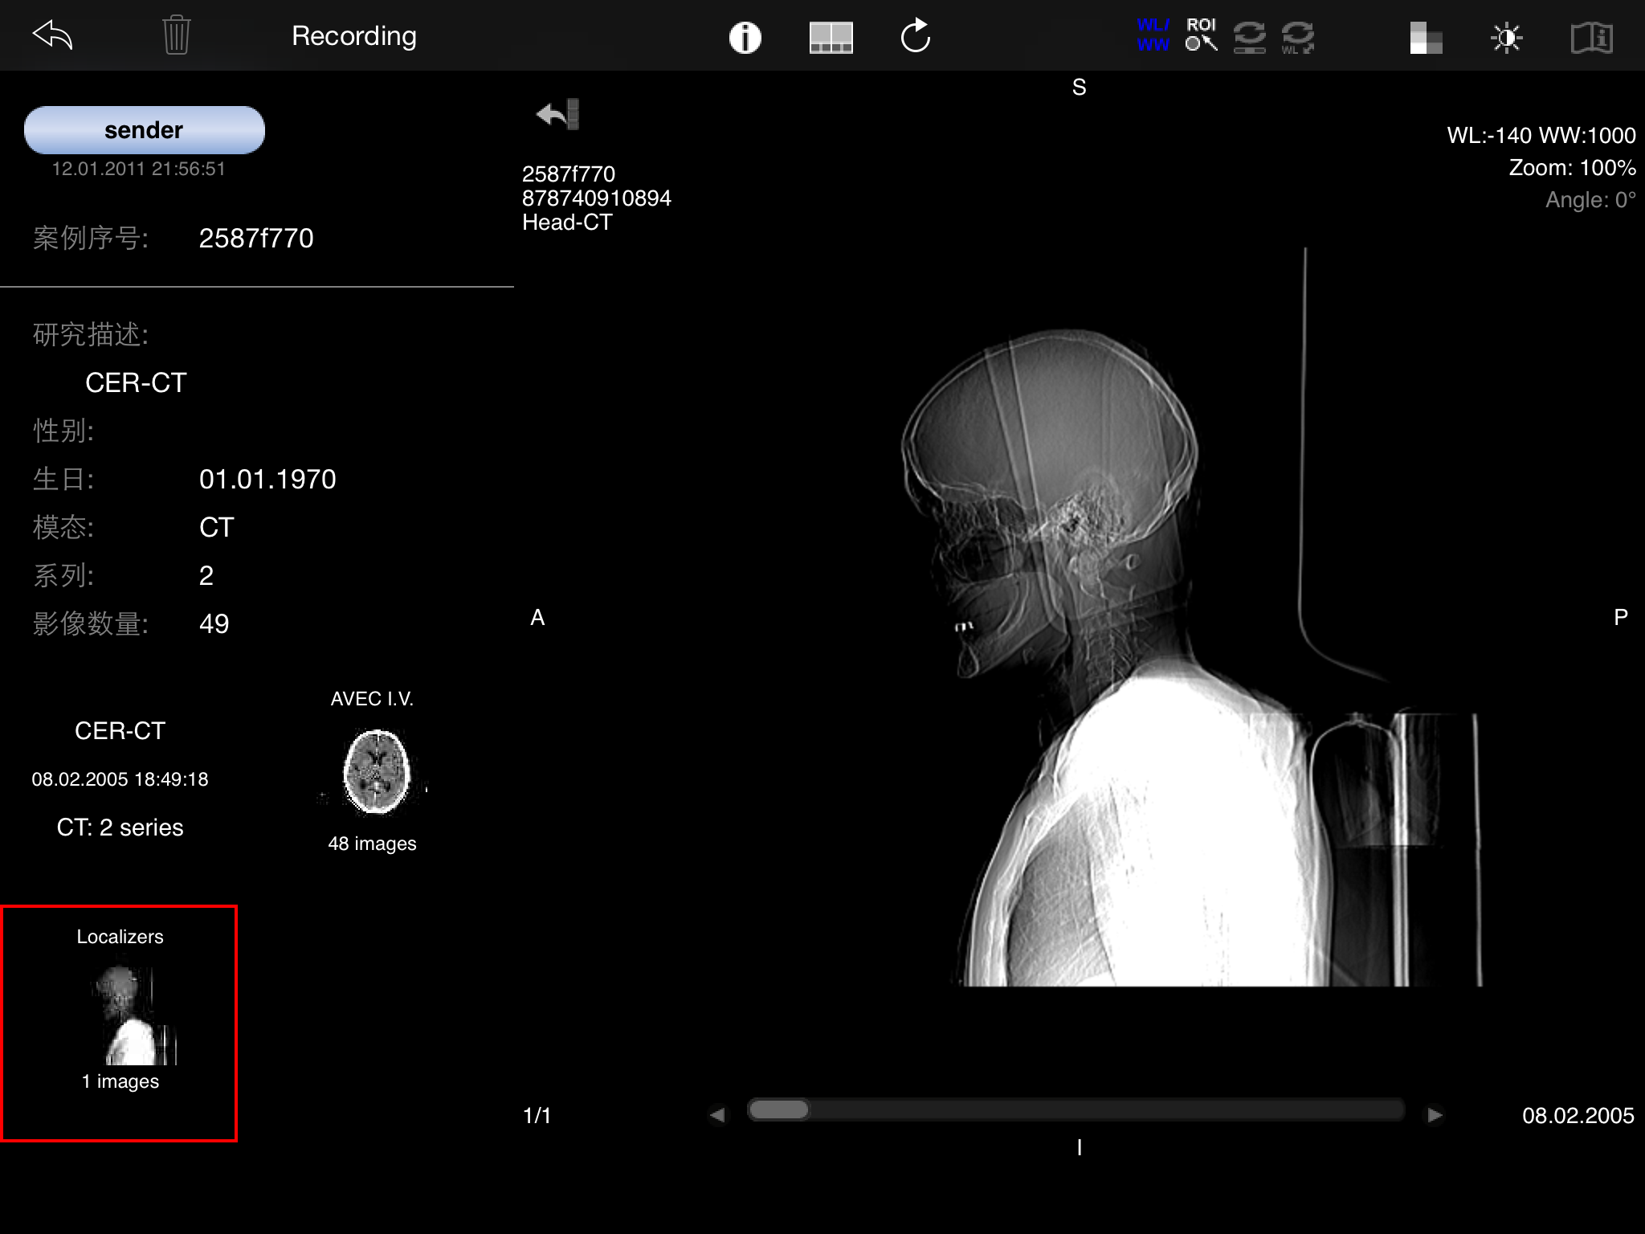Toggle the sync scroll series icon
Viewport: 1645px width, 1234px height.
click(1249, 37)
